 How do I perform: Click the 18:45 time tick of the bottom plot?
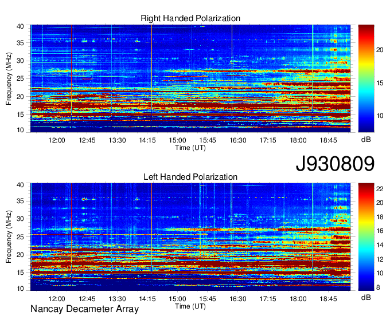(x=328, y=299)
